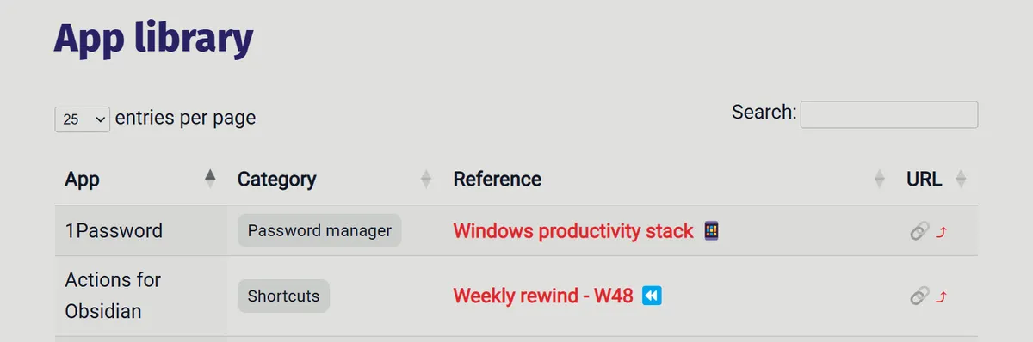Open the Weekly rewind - W48 link
Viewport: 1033px width, 342px height.
click(x=543, y=296)
